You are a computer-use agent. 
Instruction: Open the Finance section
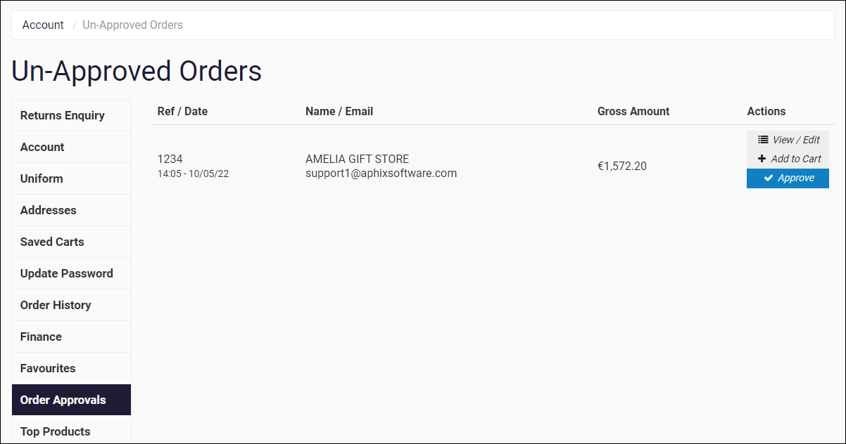(41, 337)
